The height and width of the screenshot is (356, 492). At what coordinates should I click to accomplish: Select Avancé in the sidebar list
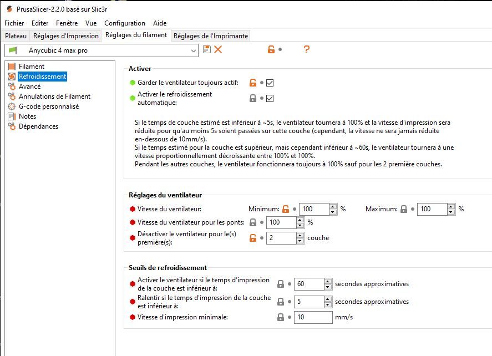click(29, 87)
